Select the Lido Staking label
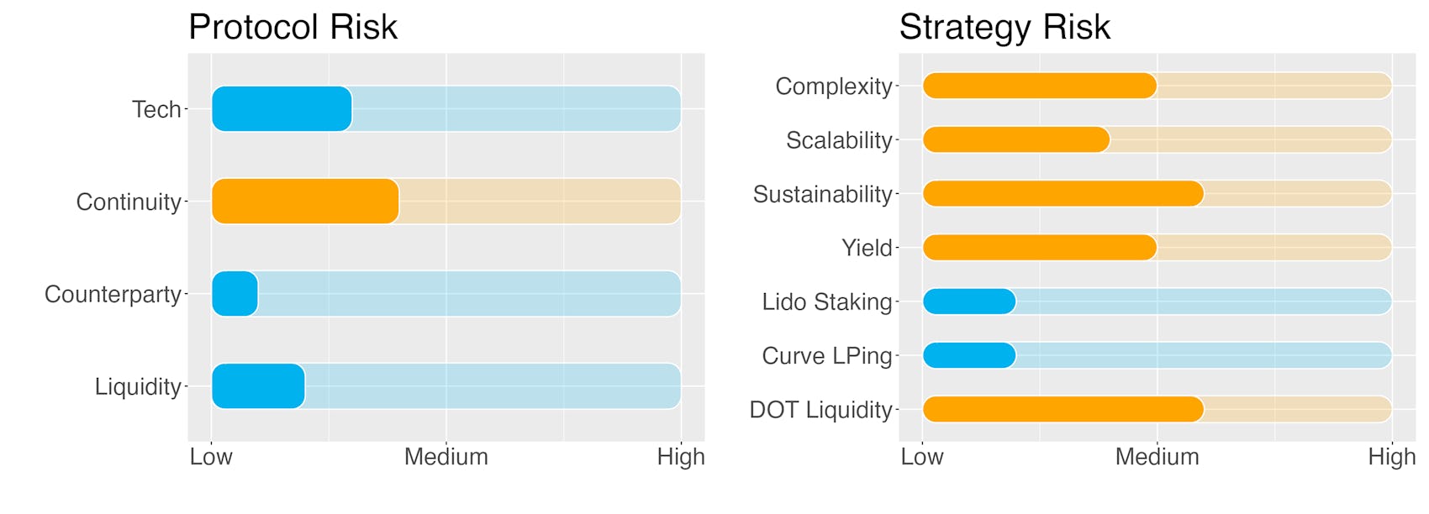The image size is (1429, 514). coord(827,302)
